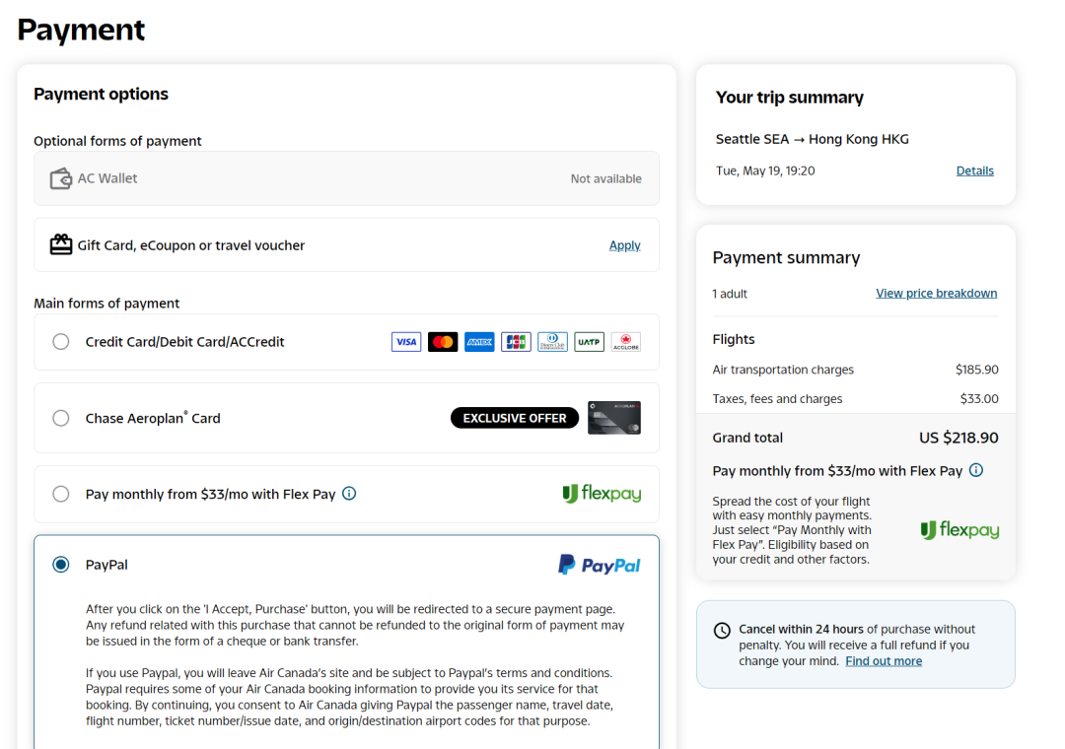Viewport: 1065px width, 749px height.
Task: Select the PayPal radio button
Action: (x=61, y=565)
